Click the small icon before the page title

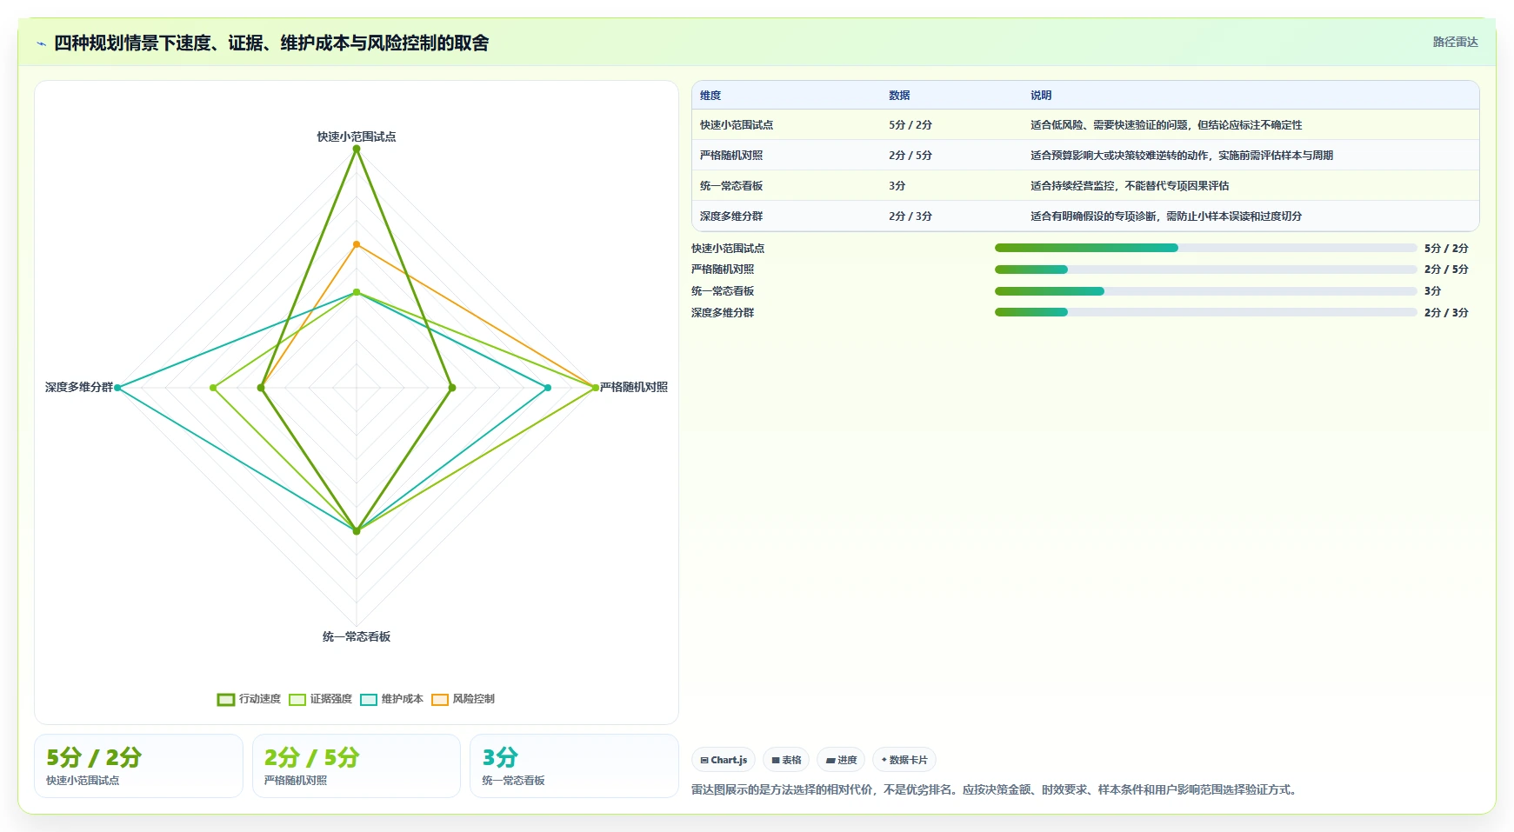click(x=41, y=43)
